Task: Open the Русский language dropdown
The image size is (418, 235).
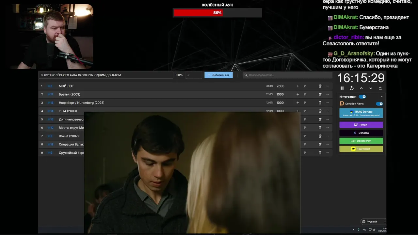Action: pyautogui.click(x=373, y=222)
